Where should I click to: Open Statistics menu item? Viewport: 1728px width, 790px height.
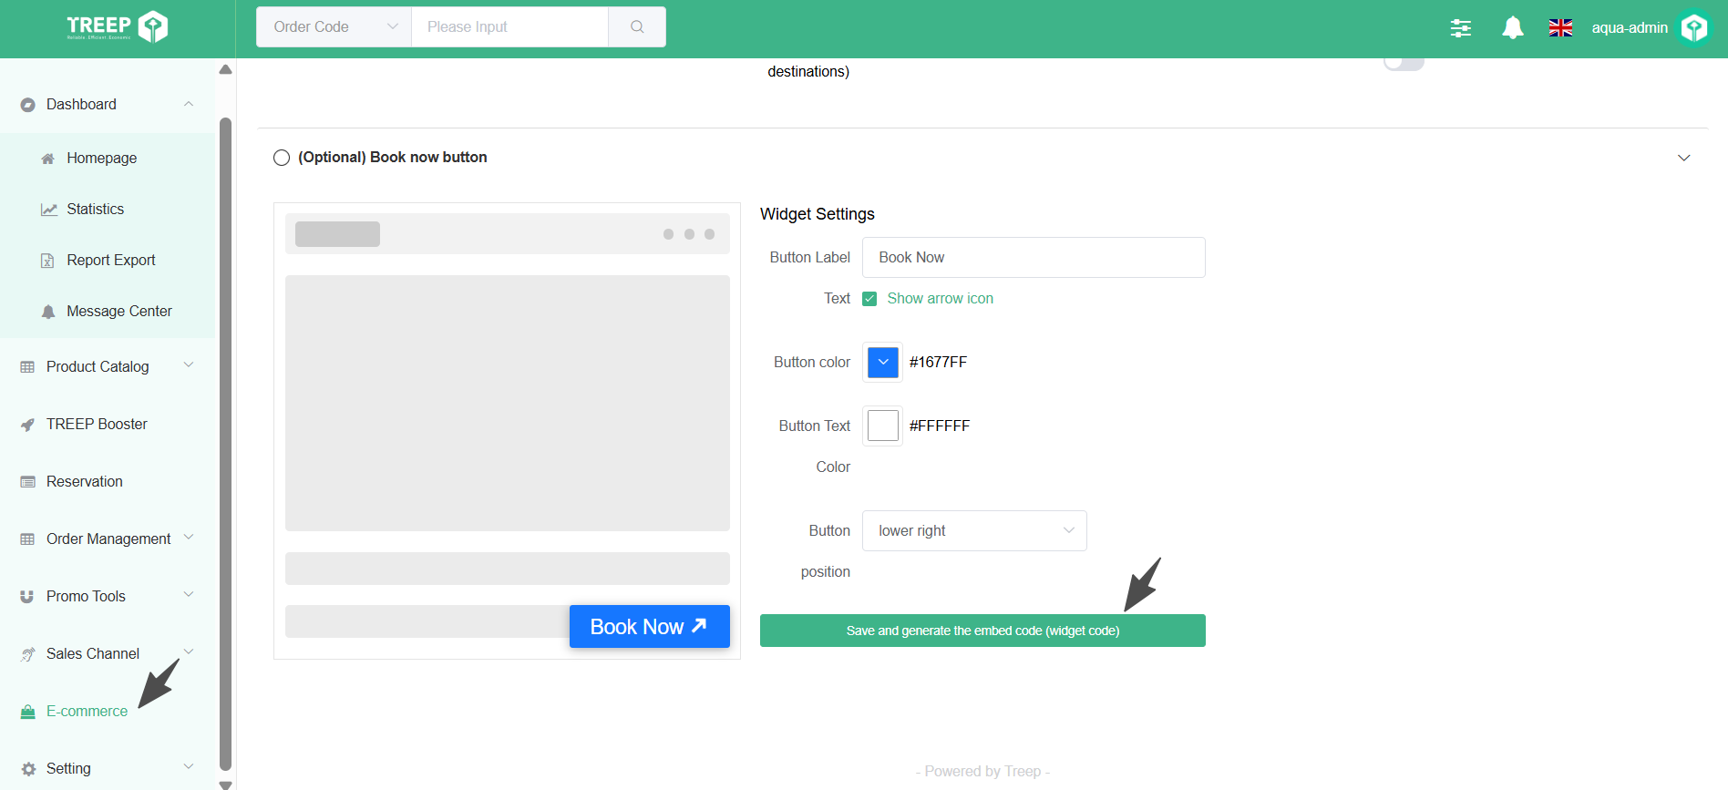coord(108,210)
